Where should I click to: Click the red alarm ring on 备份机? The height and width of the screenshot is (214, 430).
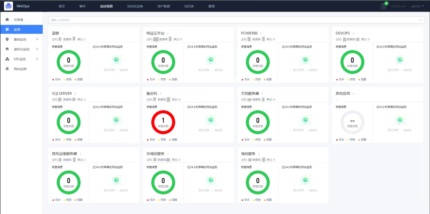coord(163,122)
